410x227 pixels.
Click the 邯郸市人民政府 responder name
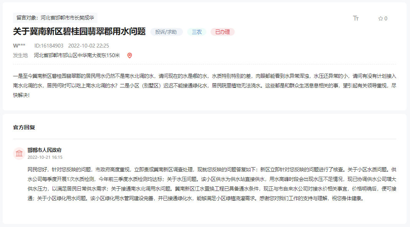pos(44,150)
